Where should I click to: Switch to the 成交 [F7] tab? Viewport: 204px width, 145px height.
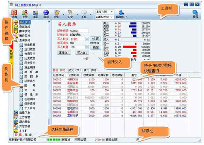74,70
